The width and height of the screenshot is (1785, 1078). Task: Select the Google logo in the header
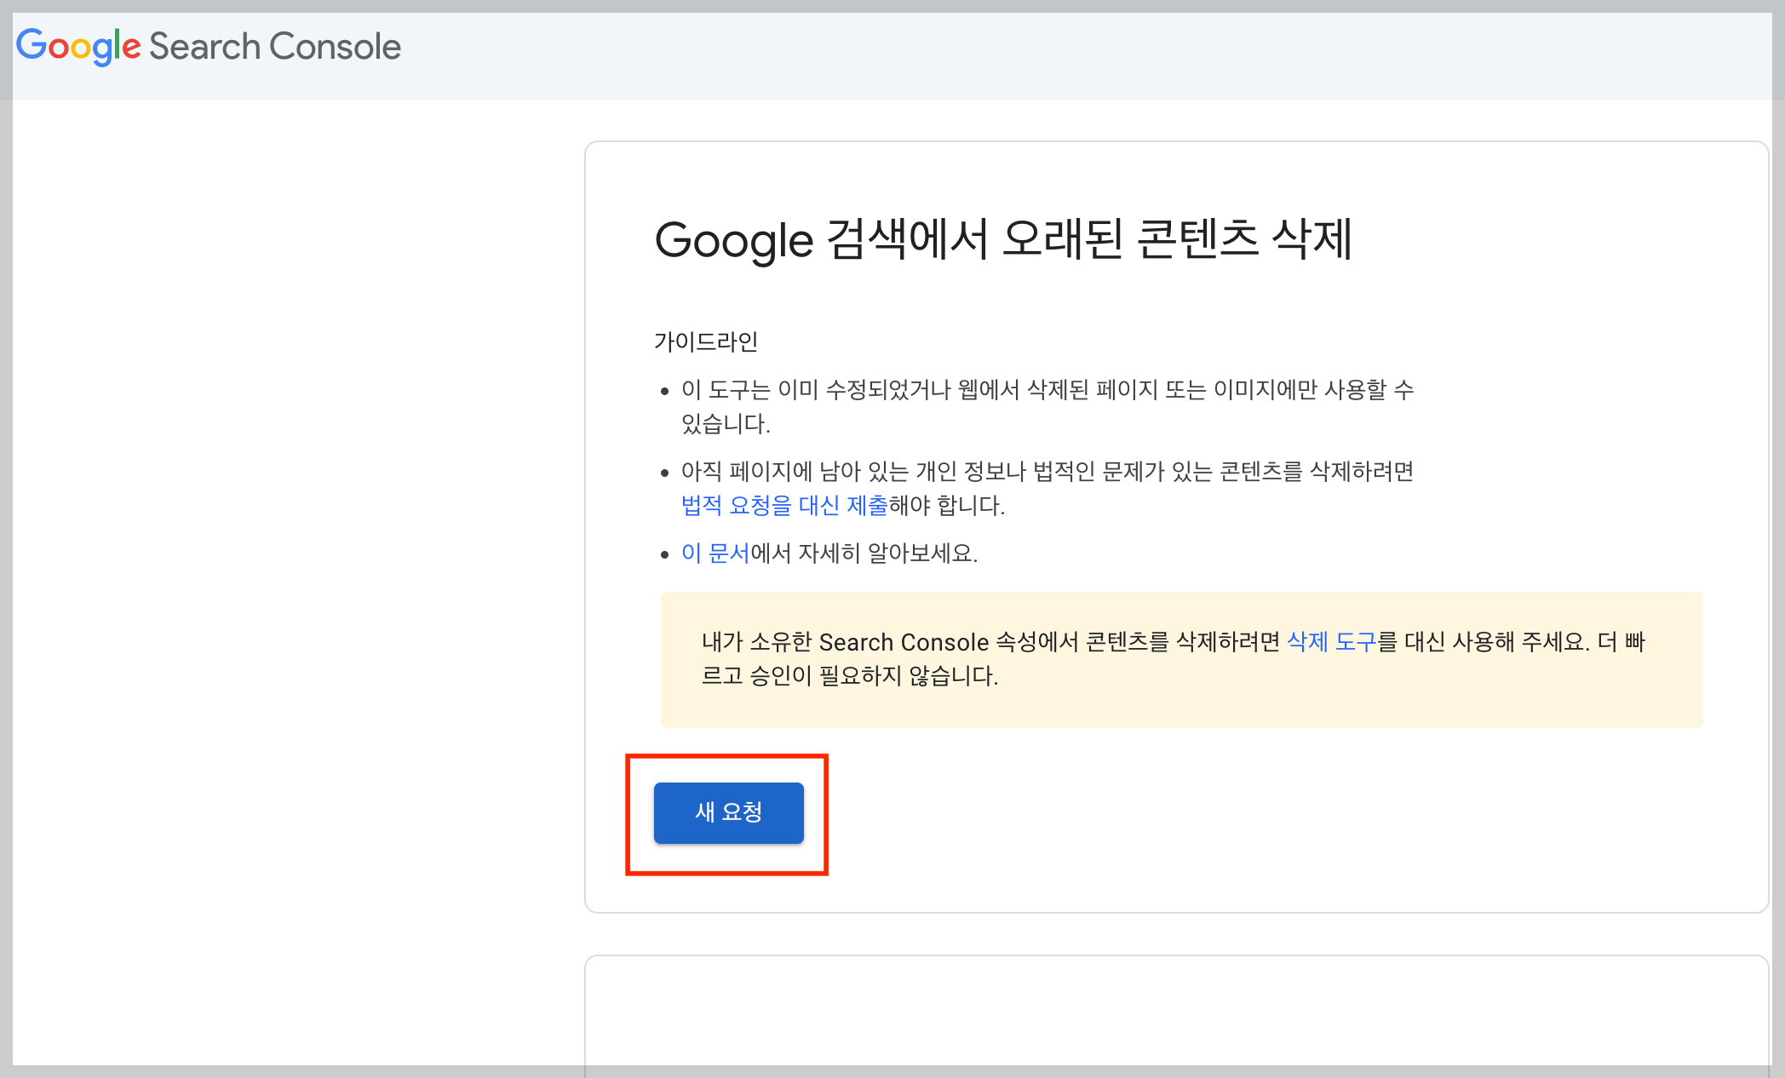point(79,46)
